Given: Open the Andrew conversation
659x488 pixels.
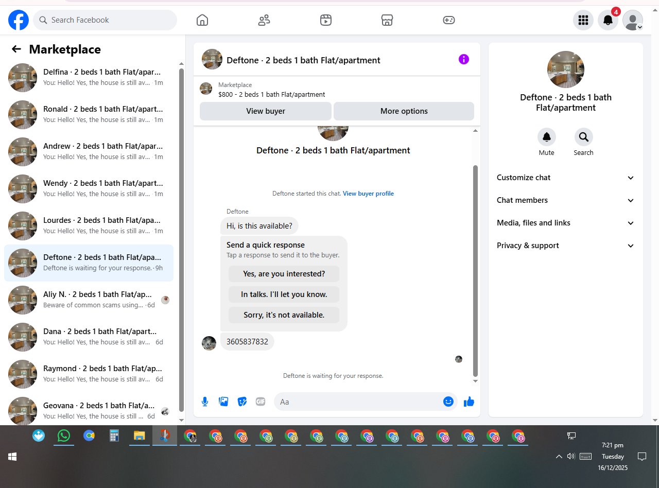Looking at the screenshot, I should pyautogui.click(x=89, y=152).
